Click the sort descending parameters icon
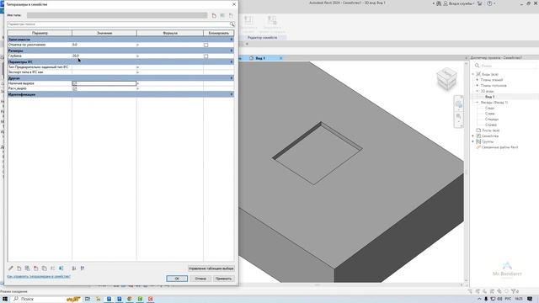The width and height of the screenshot is (539, 303). pos(83,268)
